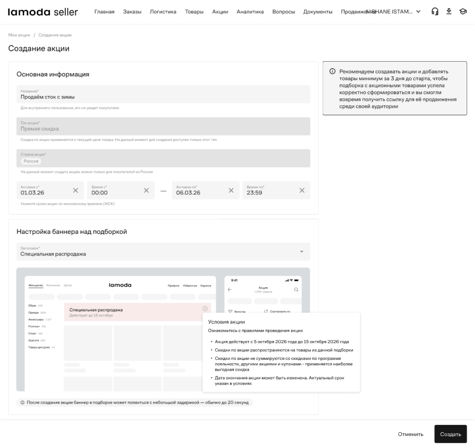Click 'Спорт' category in preview sidebar

point(32,334)
